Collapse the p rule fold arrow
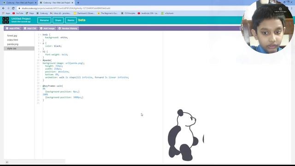Screen dimensions: 295x166 click(41, 43)
